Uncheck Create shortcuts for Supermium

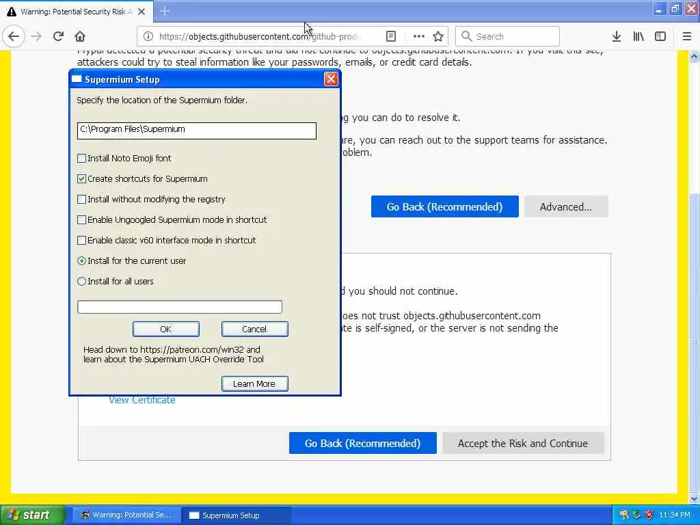point(82,178)
